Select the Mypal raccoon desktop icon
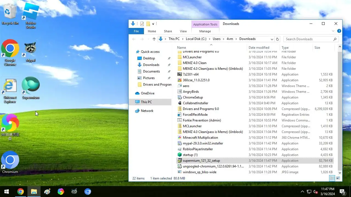This screenshot has width=351, height=197. (x=31, y=52)
